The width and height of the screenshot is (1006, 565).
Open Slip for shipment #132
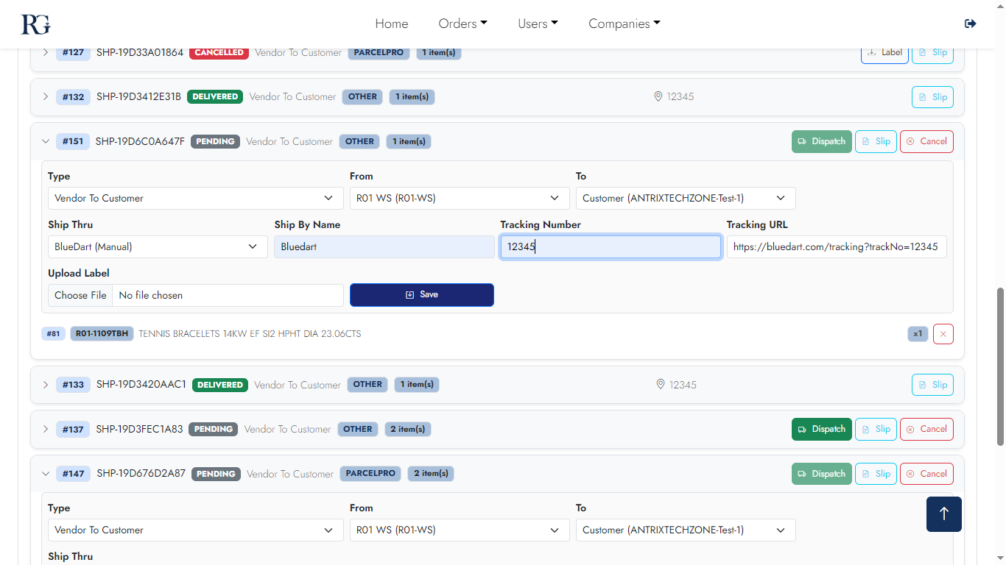coord(932,97)
